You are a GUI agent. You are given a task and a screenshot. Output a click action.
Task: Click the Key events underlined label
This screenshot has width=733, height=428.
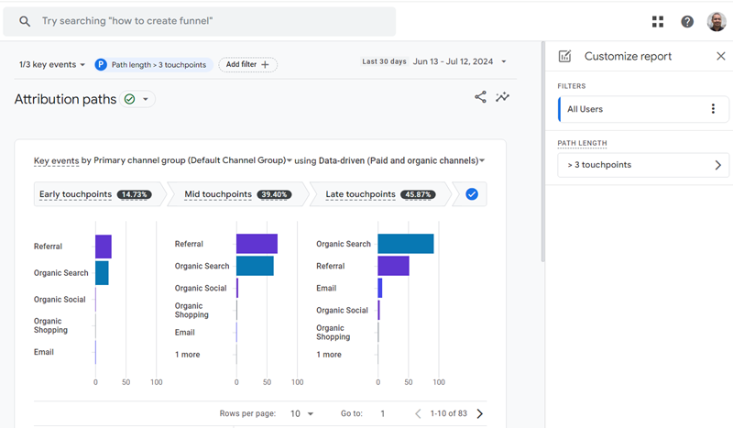point(56,161)
